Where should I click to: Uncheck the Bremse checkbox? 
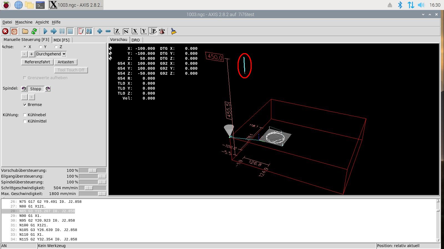pyautogui.click(x=25, y=105)
